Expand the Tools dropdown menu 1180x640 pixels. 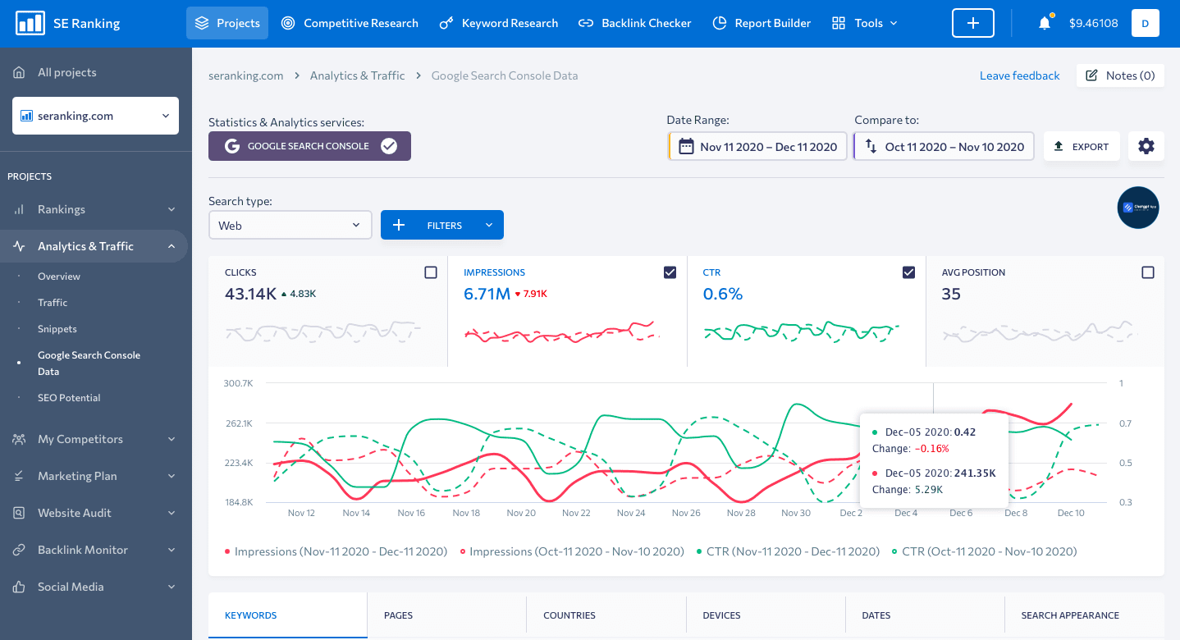[x=865, y=23]
